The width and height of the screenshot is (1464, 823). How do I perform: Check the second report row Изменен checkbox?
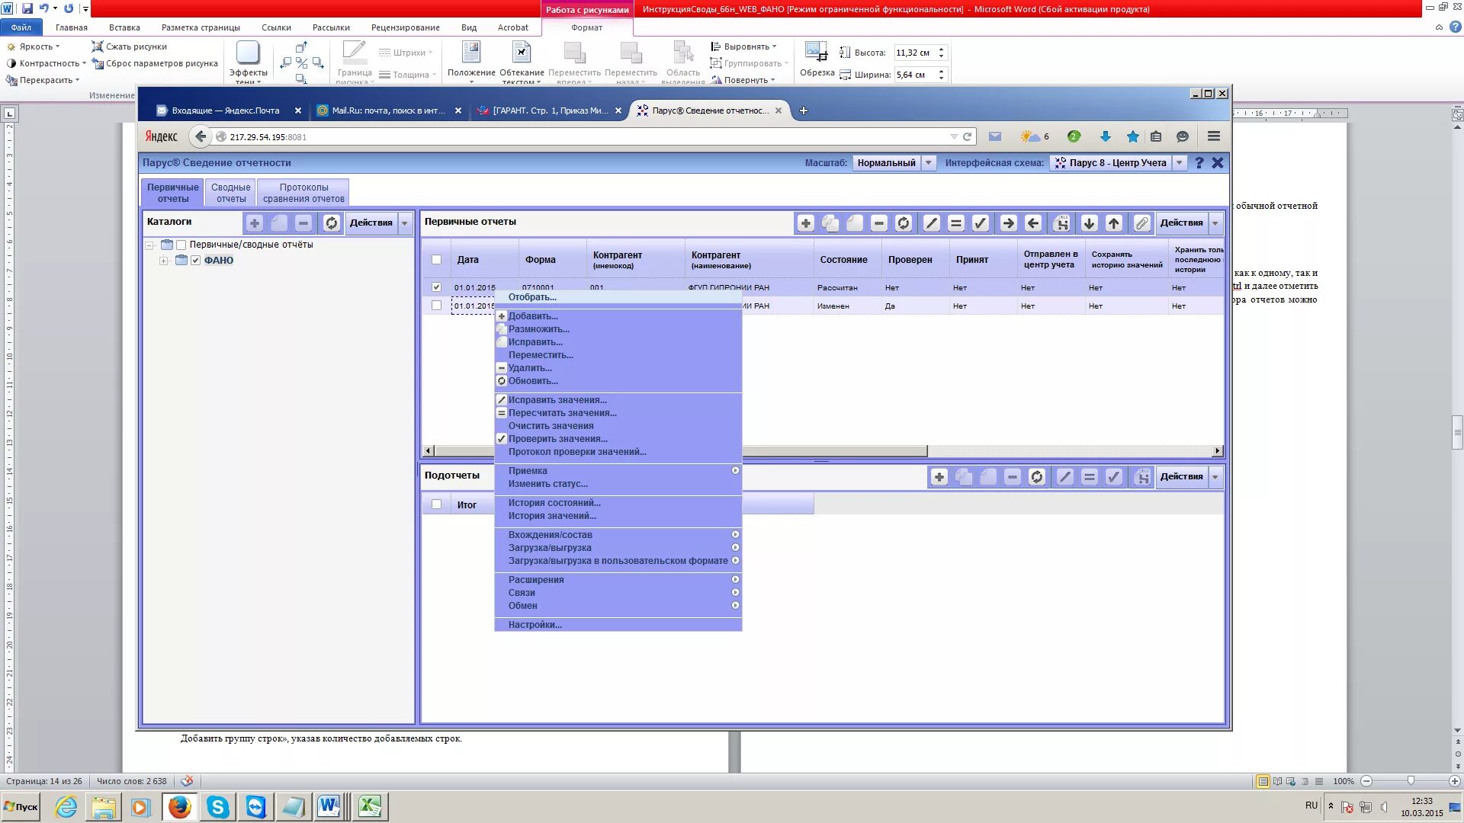436,306
